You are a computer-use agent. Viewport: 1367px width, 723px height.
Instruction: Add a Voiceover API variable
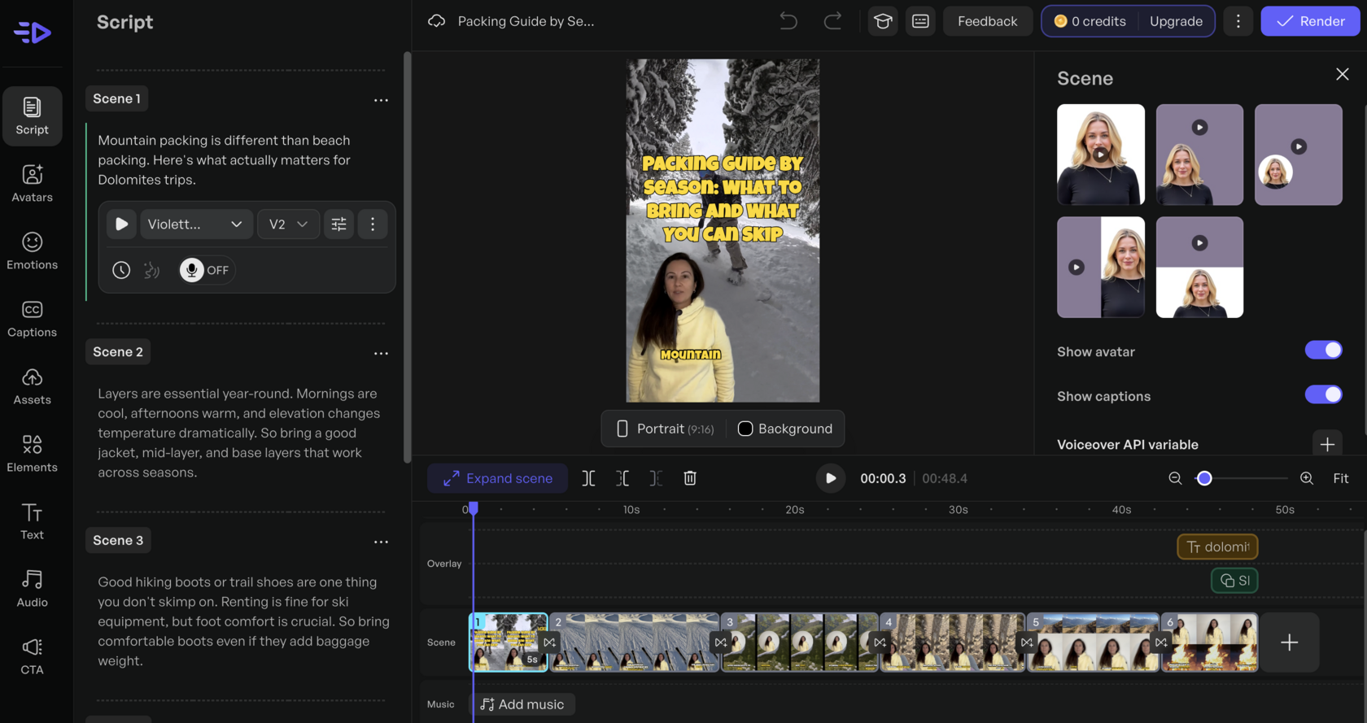point(1327,444)
